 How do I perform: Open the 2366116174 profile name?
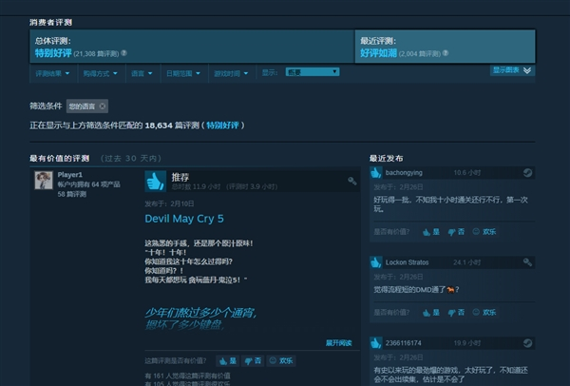click(404, 343)
